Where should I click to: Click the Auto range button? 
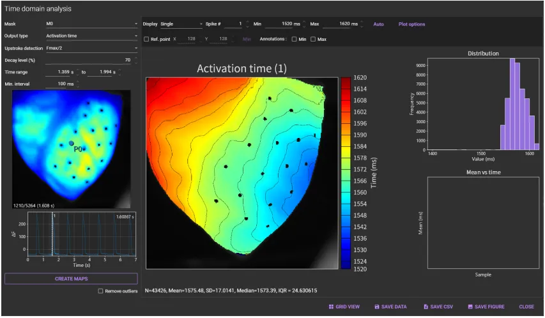point(378,24)
